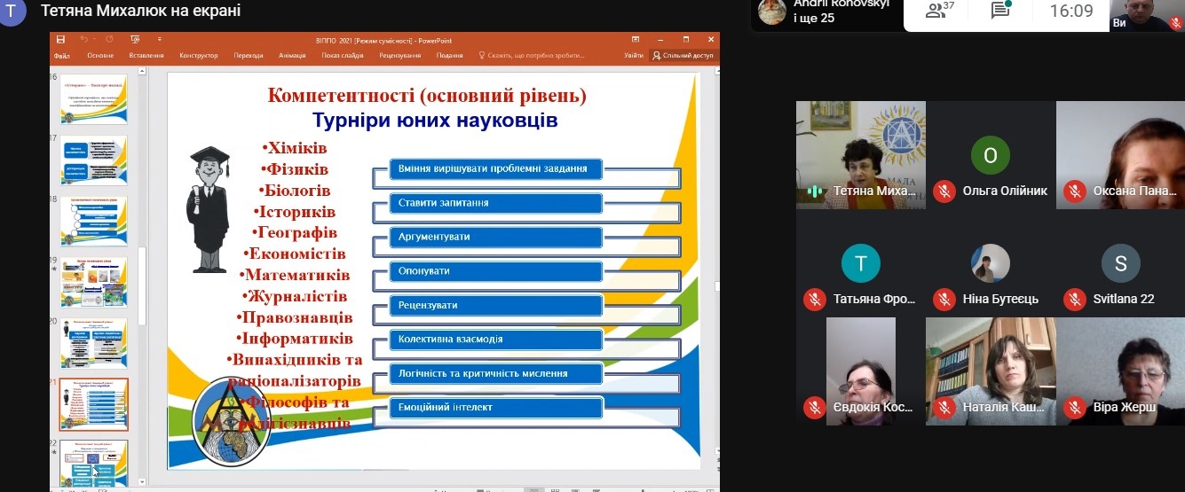This screenshot has height=492, width=1185.
Task: Click muted microphone icon on Віра Жерш tile
Action: tap(1074, 407)
